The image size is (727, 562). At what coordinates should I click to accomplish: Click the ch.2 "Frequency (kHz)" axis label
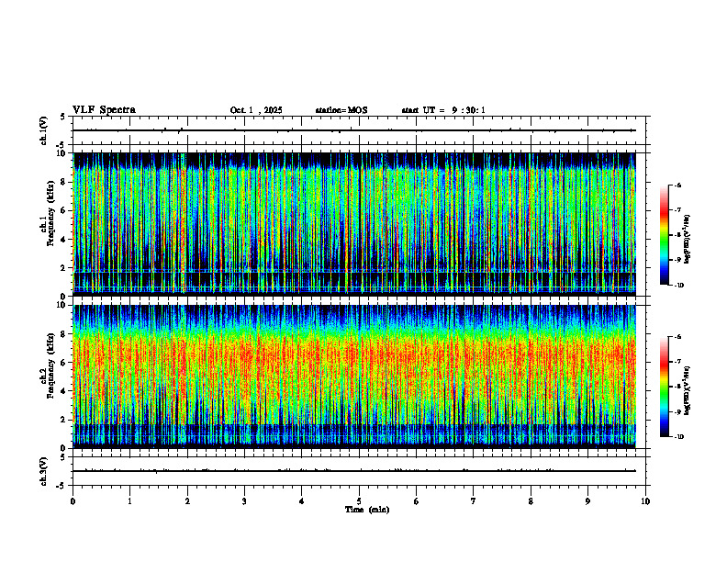coord(51,365)
